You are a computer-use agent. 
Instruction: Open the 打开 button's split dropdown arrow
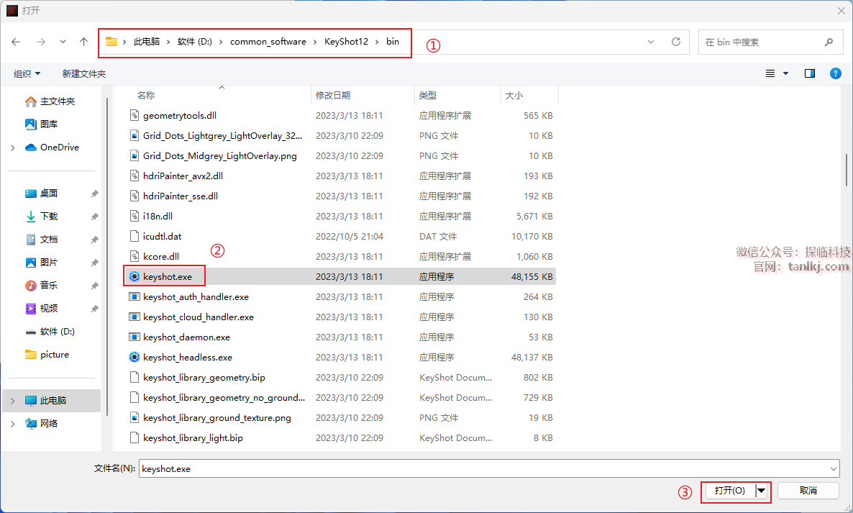(762, 491)
